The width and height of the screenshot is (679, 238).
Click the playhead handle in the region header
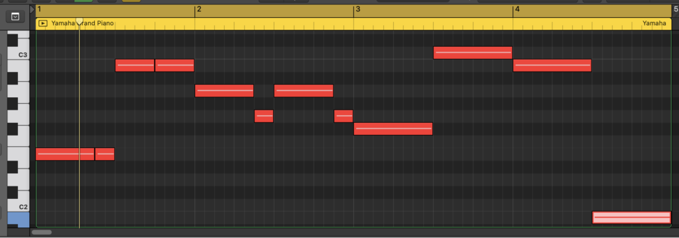click(x=80, y=22)
